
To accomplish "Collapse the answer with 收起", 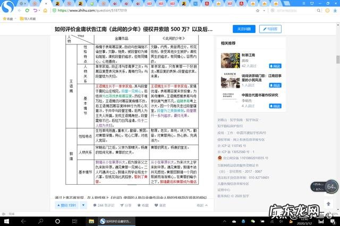I will pyautogui.click(x=202, y=205).
